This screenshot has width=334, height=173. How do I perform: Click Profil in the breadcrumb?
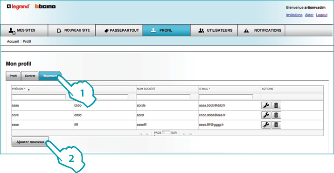click(27, 42)
